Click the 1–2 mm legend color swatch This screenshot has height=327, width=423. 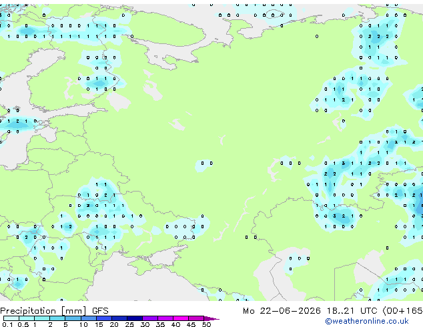pos(42,318)
